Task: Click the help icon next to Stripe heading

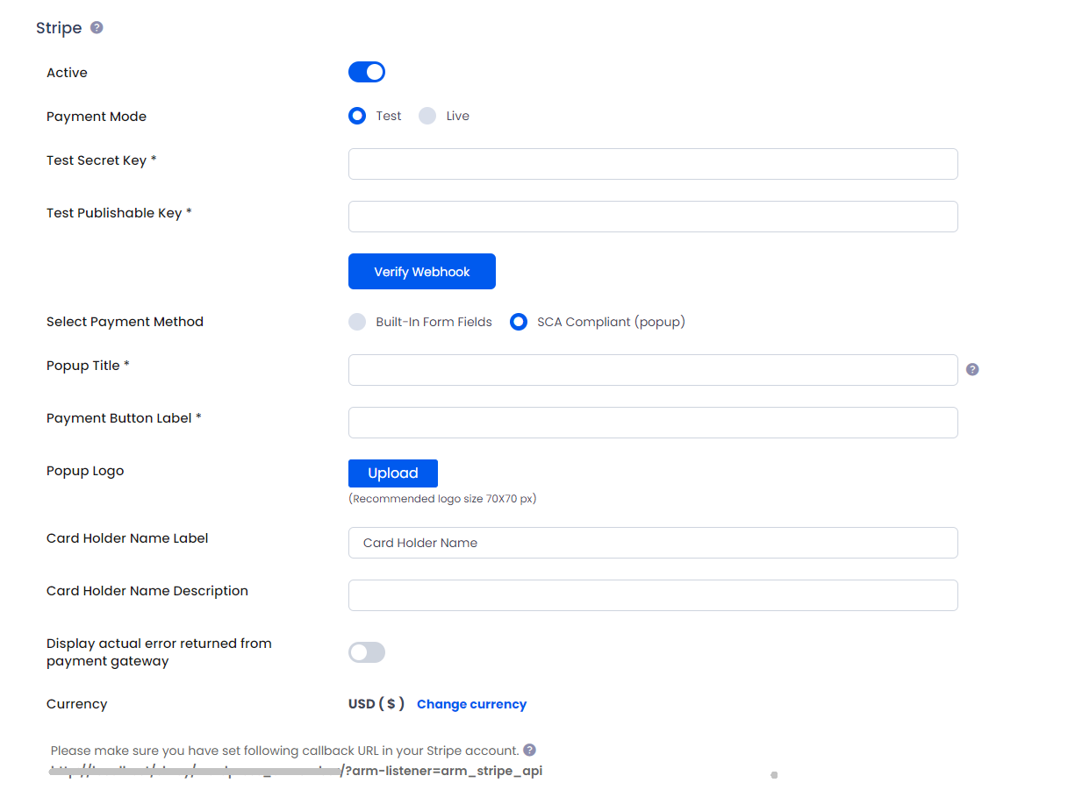Action: tap(97, 27)
